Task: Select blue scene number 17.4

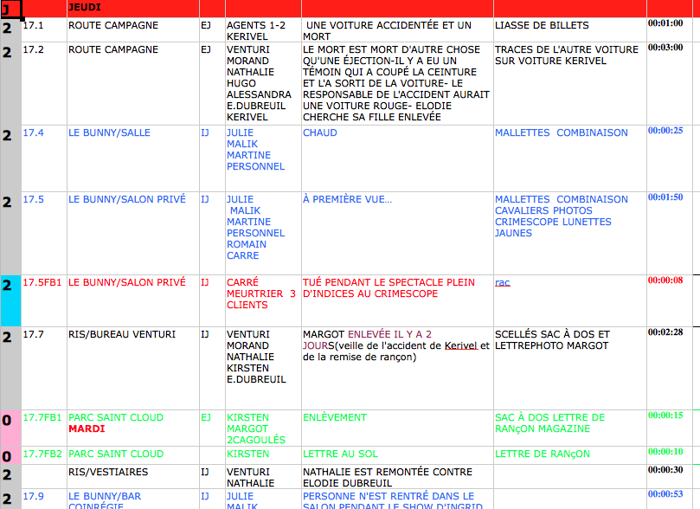Action: point(44,158)
